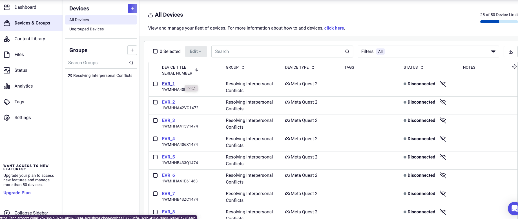Click the device limit progress bar
518x219 pixels.
(x=499, y=22)
